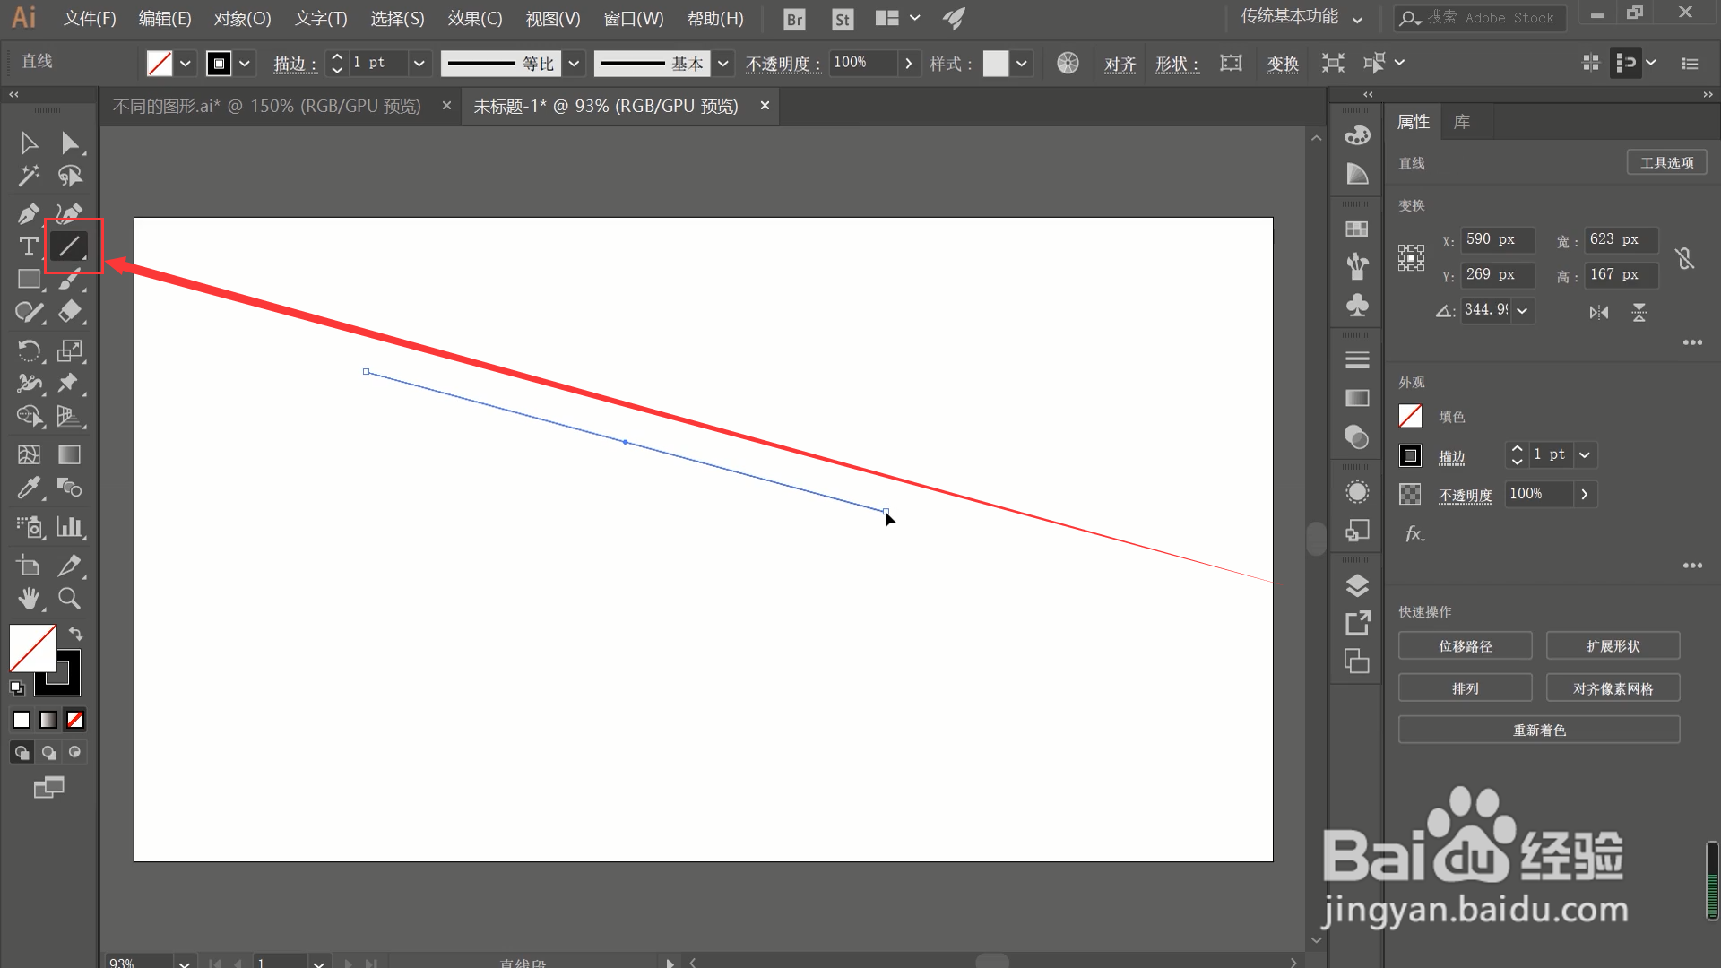Select the Magic Wand tool
Screen dimensions: 1721x968
coord(28,176)
